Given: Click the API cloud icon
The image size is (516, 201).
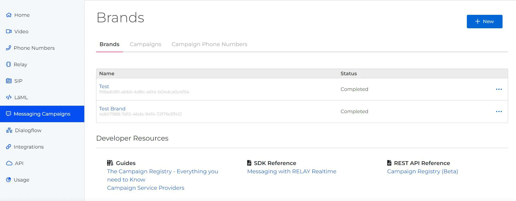Looking at the screenshot, I should pos(9,163).
